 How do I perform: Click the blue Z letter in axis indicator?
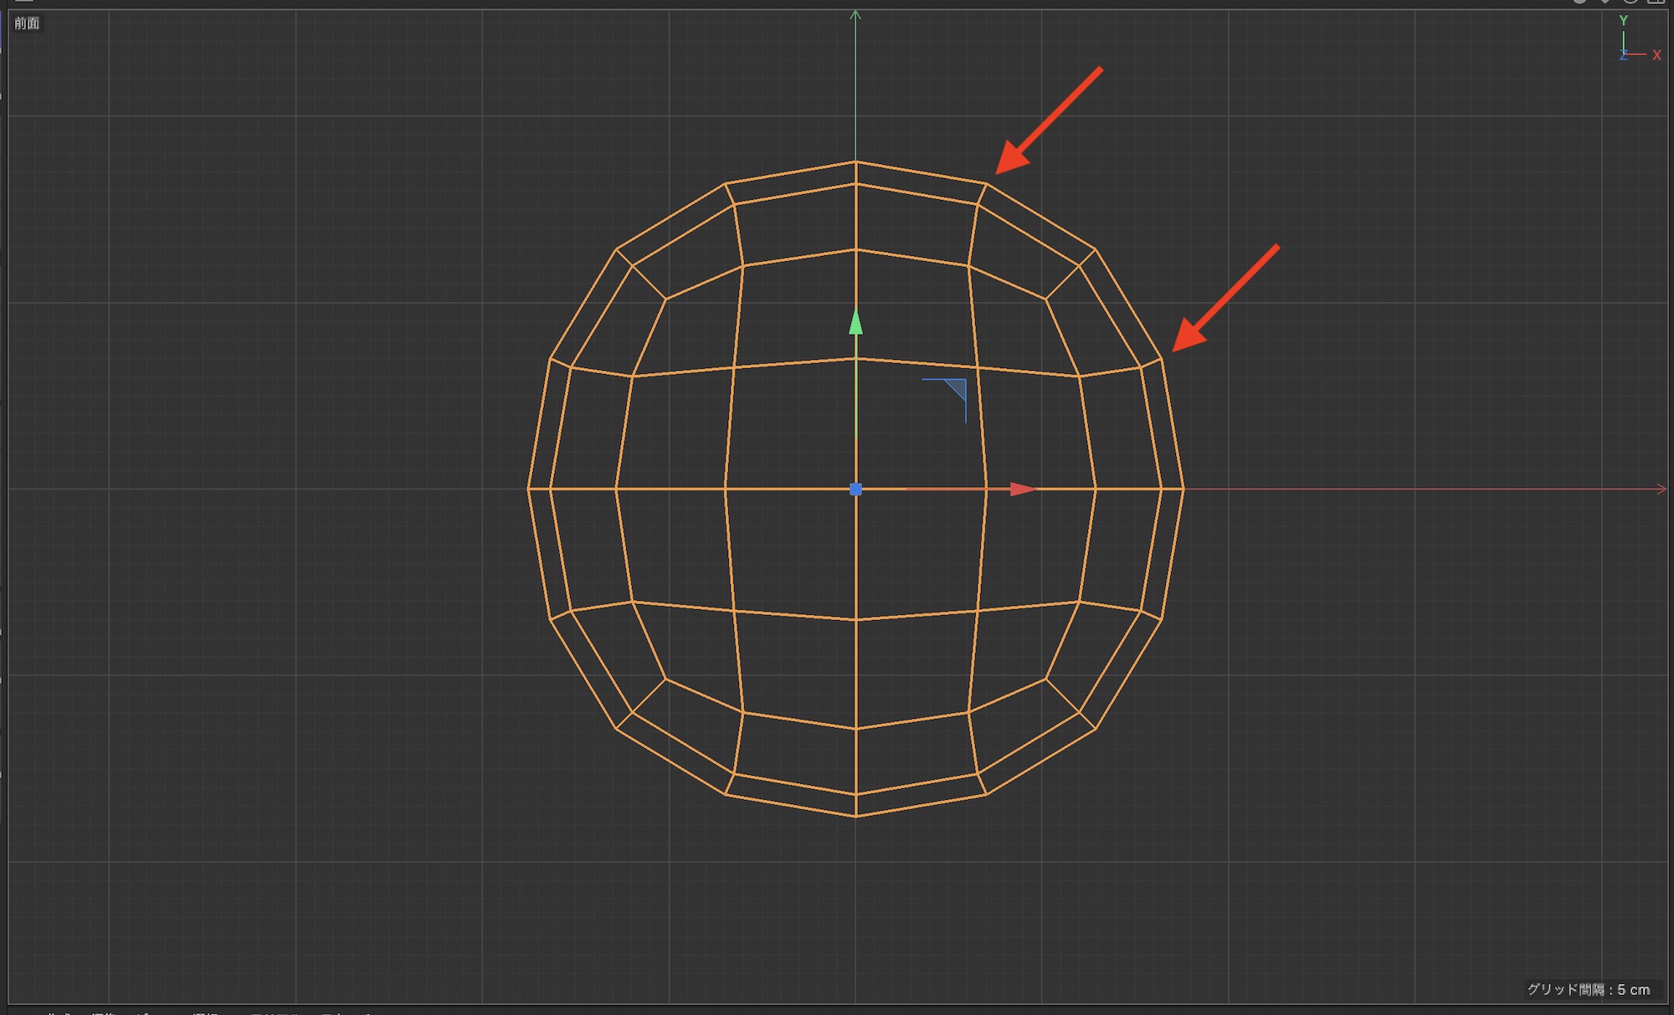click(1623, 55)
